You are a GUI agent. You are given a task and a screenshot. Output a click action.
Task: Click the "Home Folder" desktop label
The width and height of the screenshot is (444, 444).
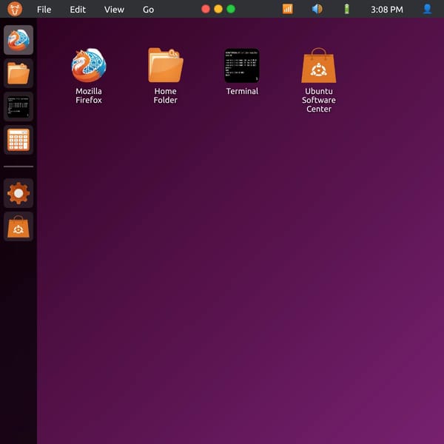tap(165, 95)
